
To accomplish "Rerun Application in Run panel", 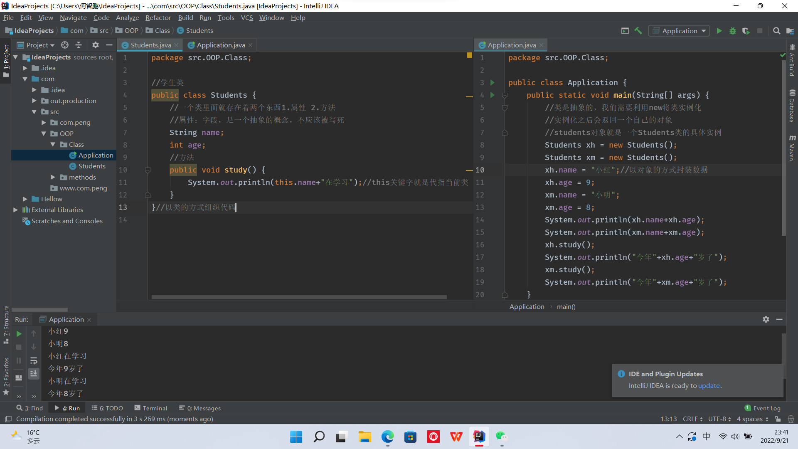I will click(19, 333).
